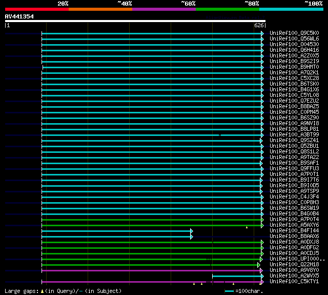Viewport: 328px width, 295px height.
Task: Select hit label UniRef100_C0P8H3
Action: click(294, 203)
